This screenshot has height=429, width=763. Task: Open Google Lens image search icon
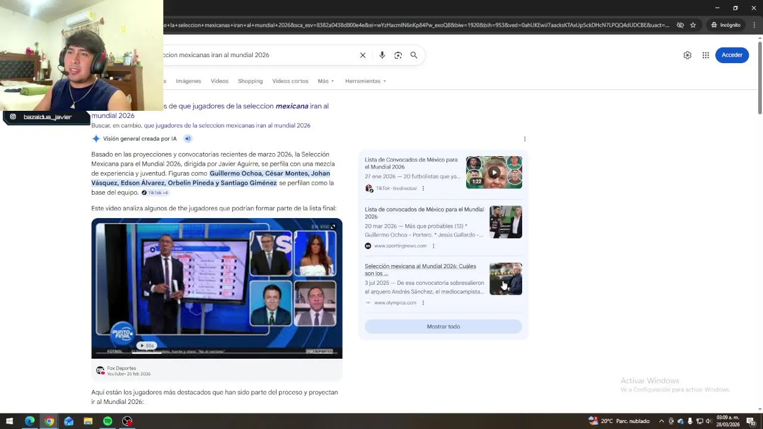(398, 55)
